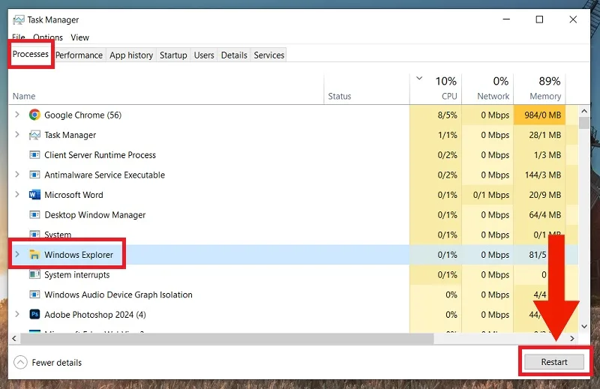Image resolution: width=600 pixels, height=389 pixels.
Task: Select the System interrupts row text
Action: (77, 274)
